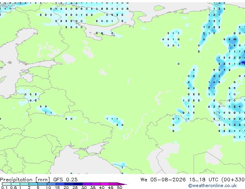The height and width of the screenshot is (189, 245).
Task: Click the '35' legend scale label
Action: pyautogui.click(x=93, y=187)
